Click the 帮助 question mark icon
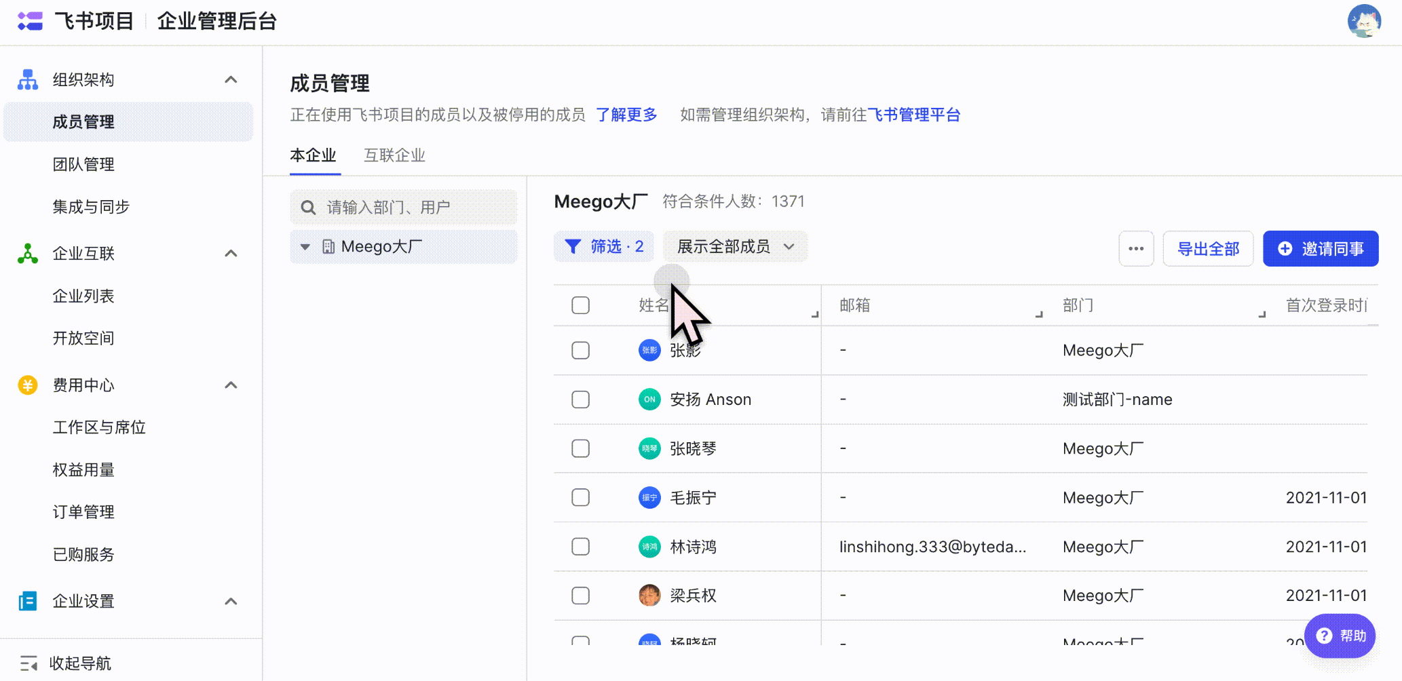Image resolution: width=1402 pixels, height=681 pixels. click(1324, 636)
